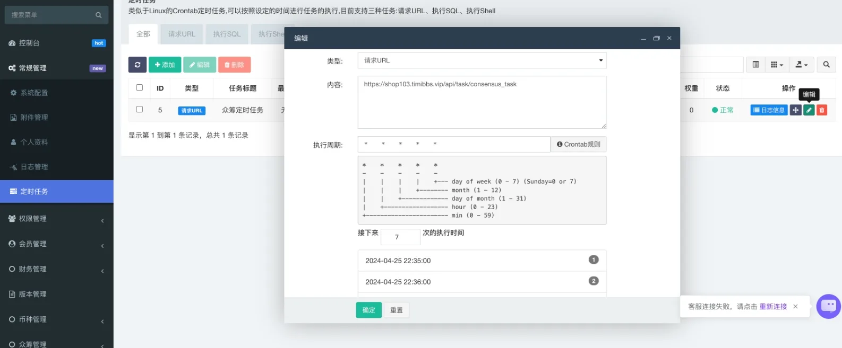Tick the select-all checkbox in table header
Viewport: 842px width, 348px height.
140,88
